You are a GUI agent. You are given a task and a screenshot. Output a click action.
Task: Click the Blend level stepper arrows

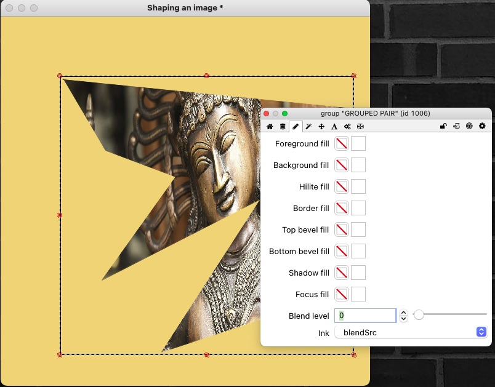pyautogui.click(x=403, y=316)
